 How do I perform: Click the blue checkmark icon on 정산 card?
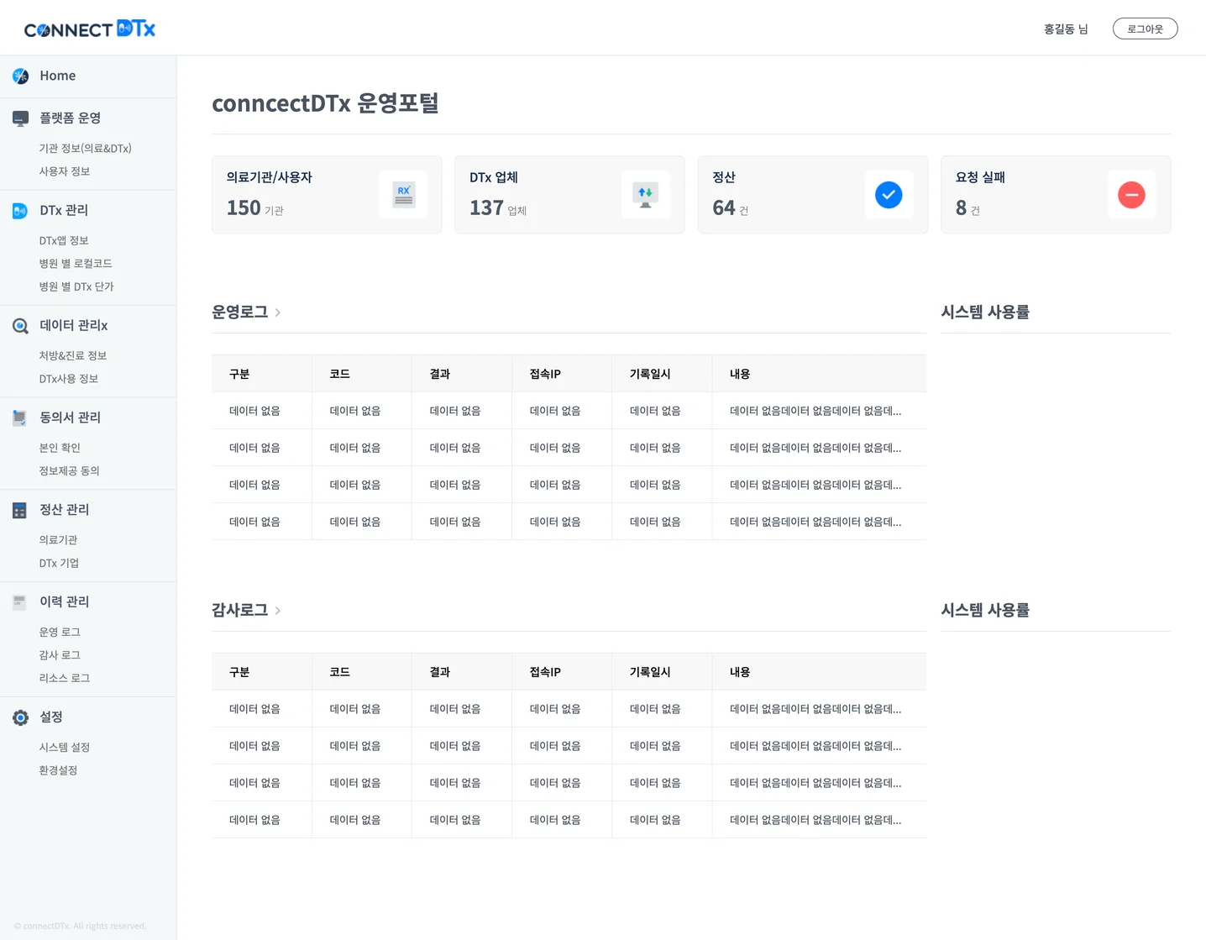point(889,195)
